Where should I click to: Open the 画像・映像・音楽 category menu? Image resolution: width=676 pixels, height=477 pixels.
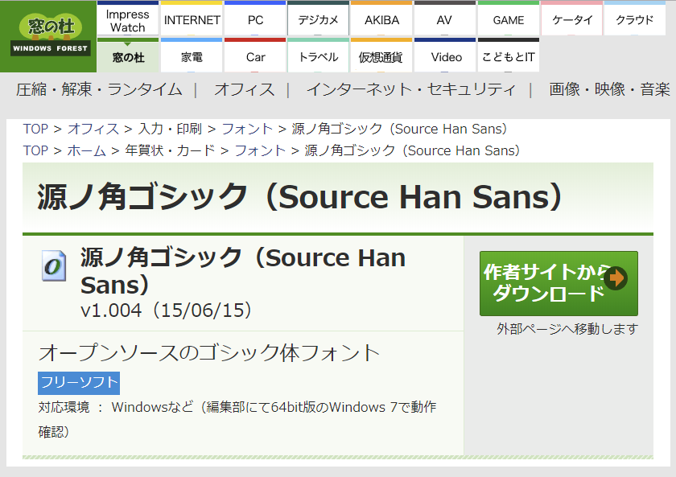pos(609,89)
